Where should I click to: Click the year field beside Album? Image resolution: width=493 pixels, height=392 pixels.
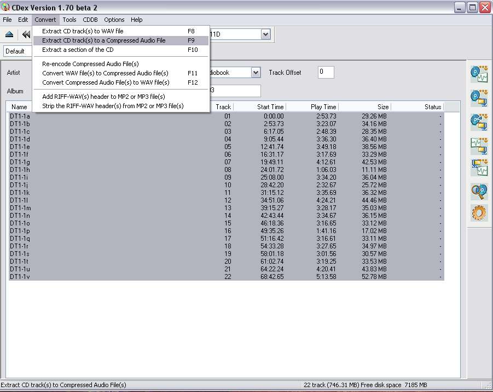235,90
